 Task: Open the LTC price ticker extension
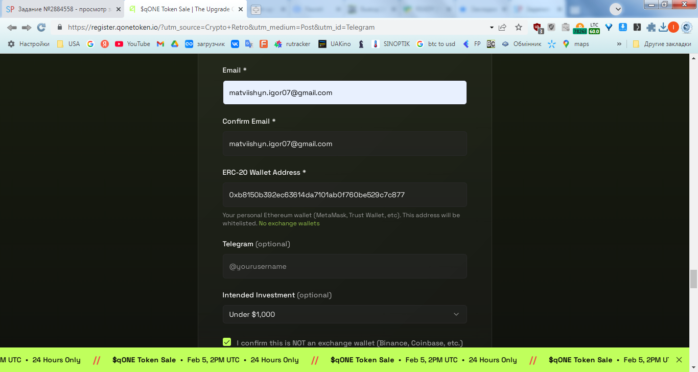click(x=594, y=29)
